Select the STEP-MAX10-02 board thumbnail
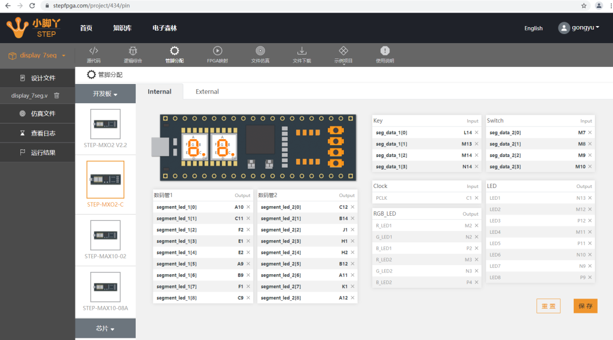The height and width of the screenshot is (340, 613). pos(105,235)
